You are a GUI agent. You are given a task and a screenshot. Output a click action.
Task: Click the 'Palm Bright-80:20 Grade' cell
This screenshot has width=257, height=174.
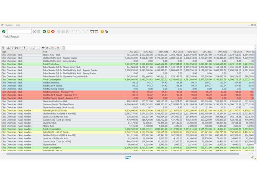(x=83, y=111)
